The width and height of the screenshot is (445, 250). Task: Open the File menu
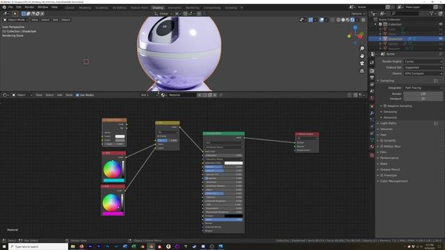[x=10, y=7]
